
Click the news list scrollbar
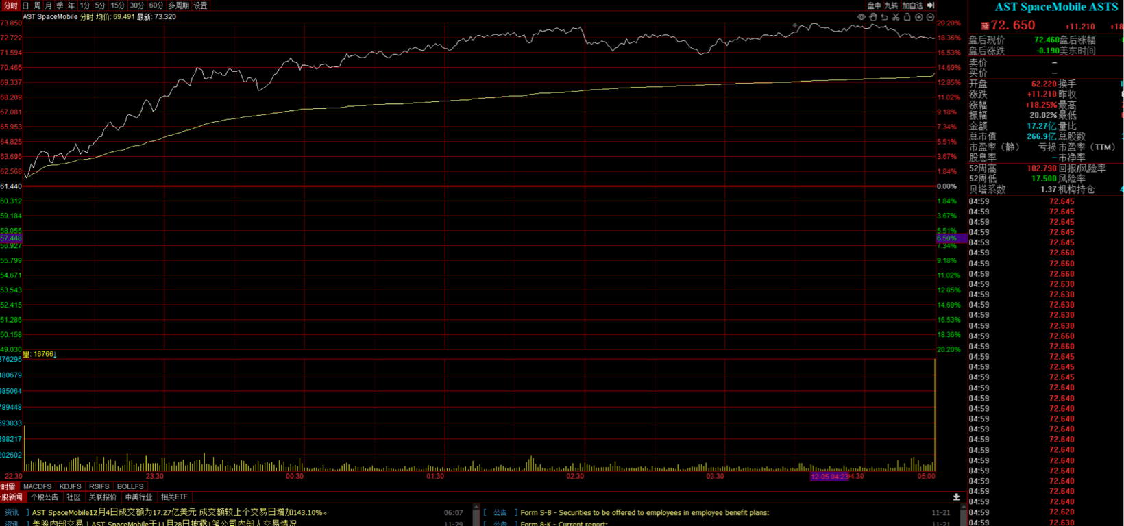point(476,515)
